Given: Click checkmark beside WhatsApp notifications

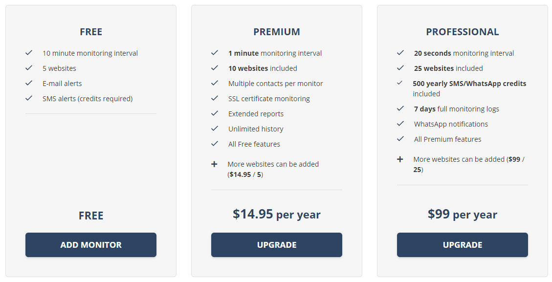Looking at the screenshot, I should pyautogui.click(x=400, y=124).
